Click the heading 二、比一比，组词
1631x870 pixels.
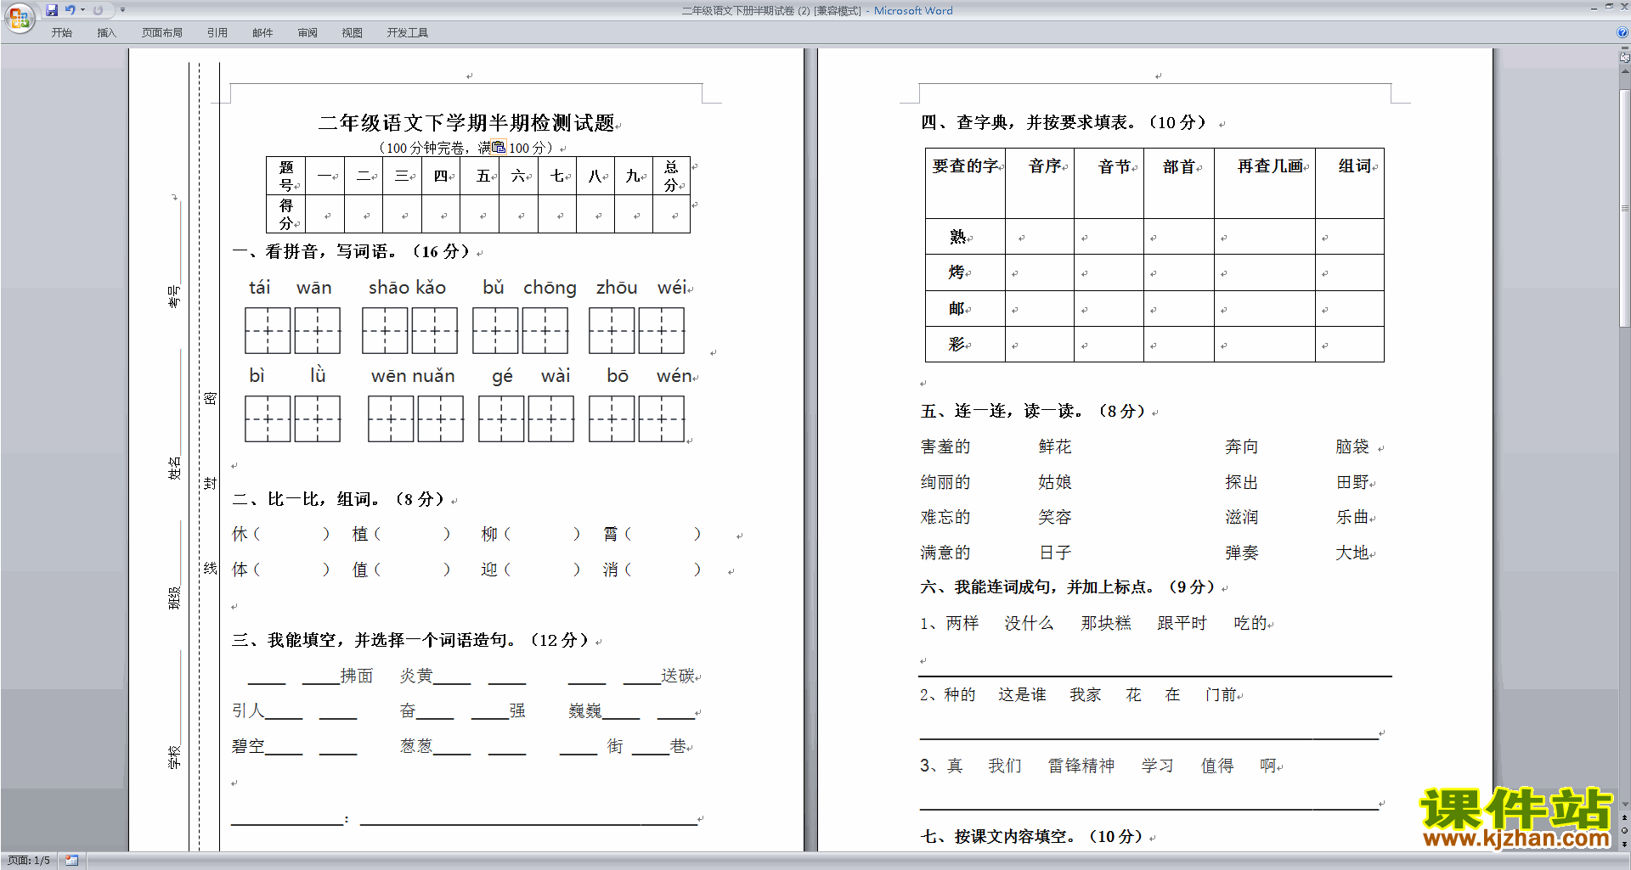pyautogui.click(x=306, y=499)
